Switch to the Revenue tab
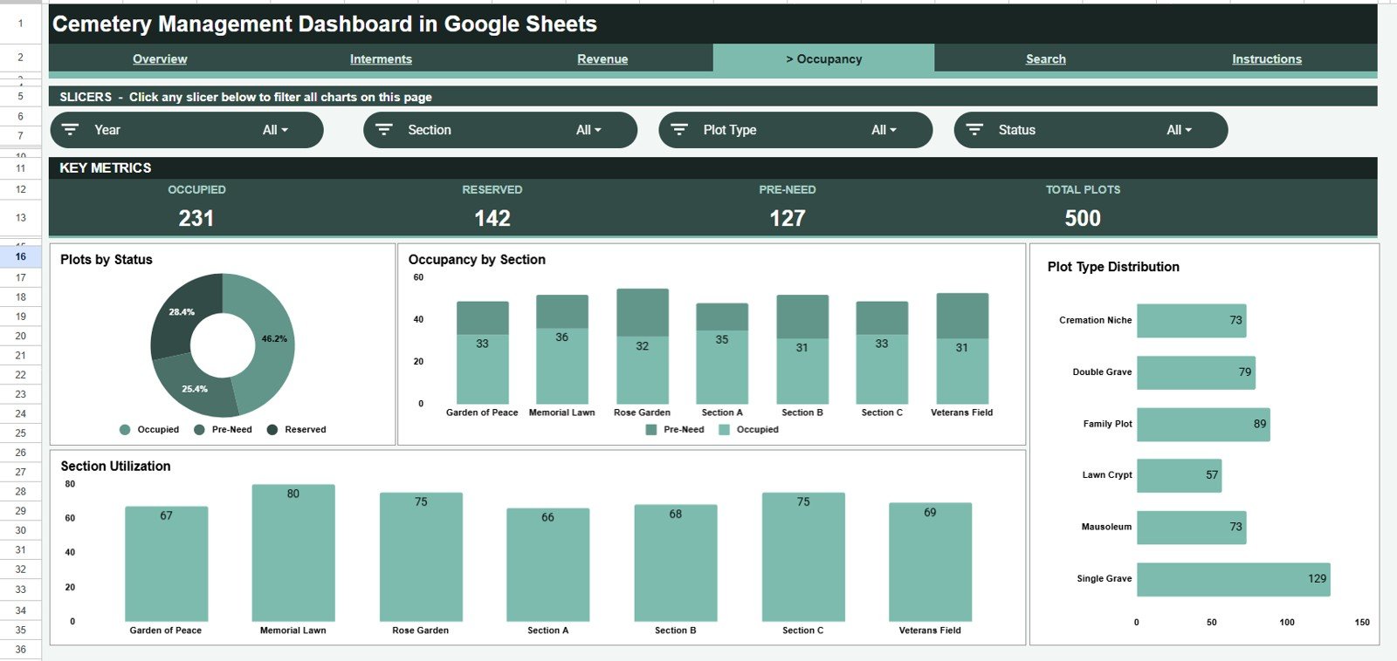The height and width of the screenshot is (661, 1397). point(602,58)
